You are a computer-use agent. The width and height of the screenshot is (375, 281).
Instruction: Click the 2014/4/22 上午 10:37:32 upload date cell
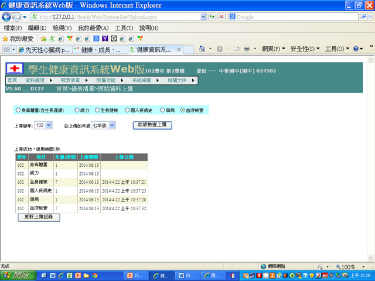point(124,208)
